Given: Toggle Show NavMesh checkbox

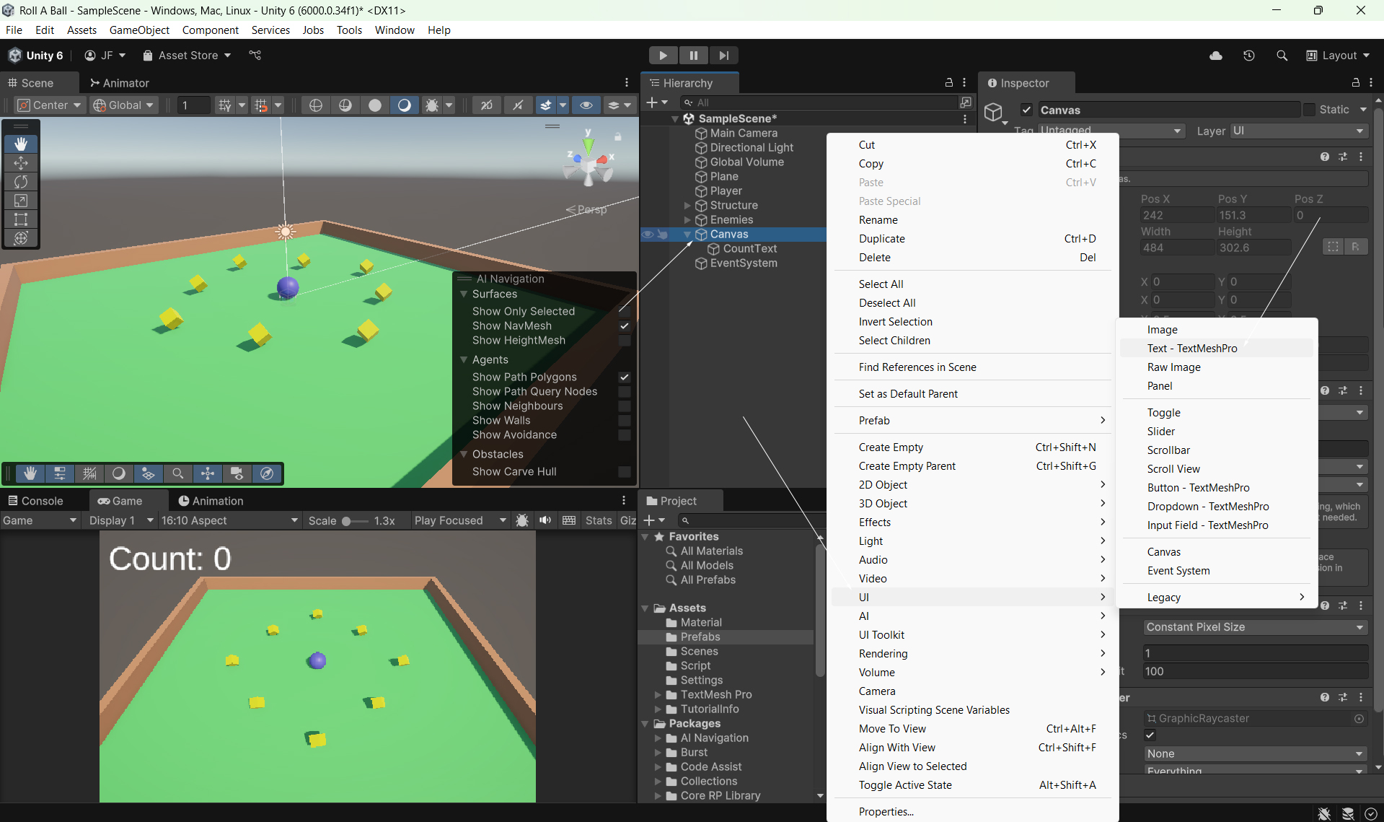Looking at the screenshot, I should tap(625, 326).
